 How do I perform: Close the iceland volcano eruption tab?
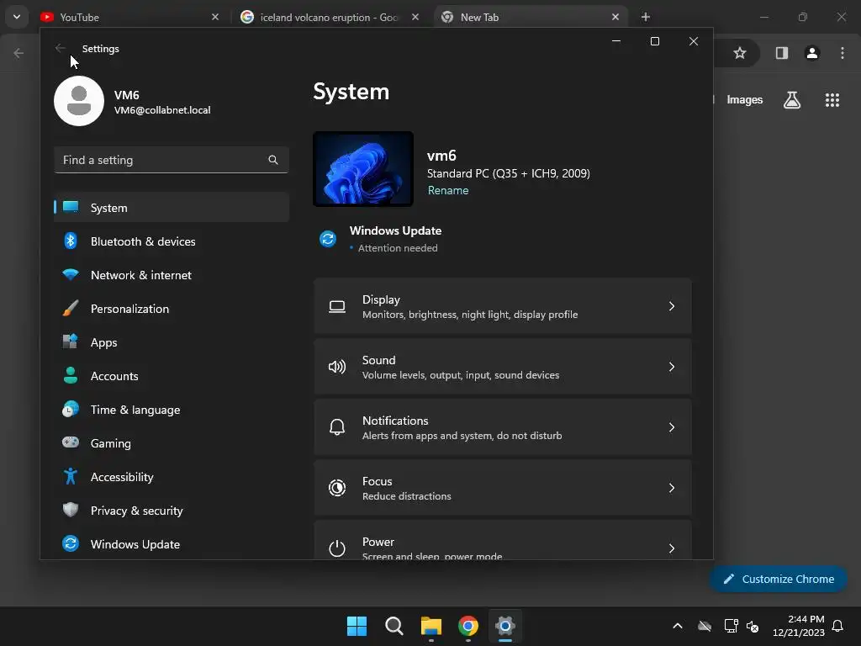coord(415,17)
